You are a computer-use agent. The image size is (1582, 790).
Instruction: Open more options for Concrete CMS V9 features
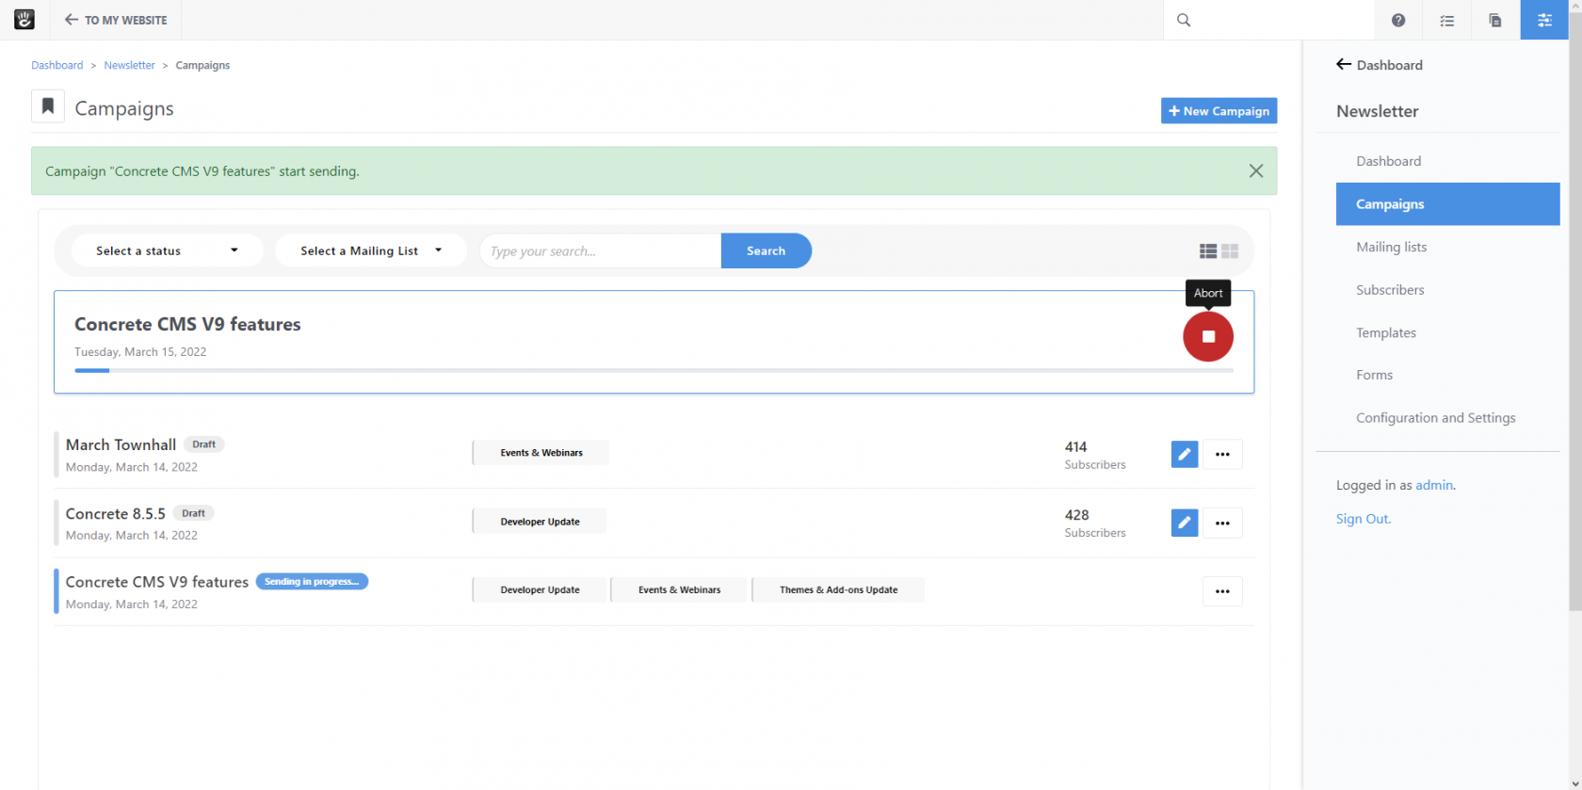coord(1221,591)
